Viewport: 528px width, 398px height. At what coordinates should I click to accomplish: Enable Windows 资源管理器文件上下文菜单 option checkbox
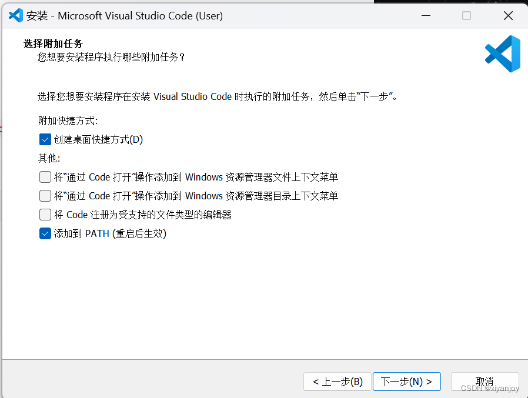[45, 177]
